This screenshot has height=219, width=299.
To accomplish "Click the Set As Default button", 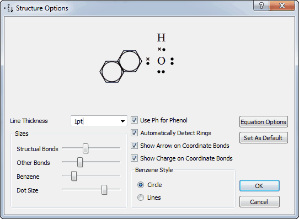I will pyautogui.click(x=264, y=138).
